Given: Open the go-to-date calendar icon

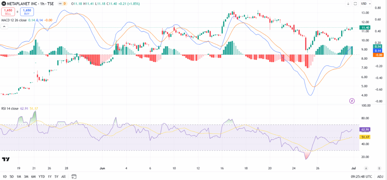Looking at the screenshot, I should [74, 176].
